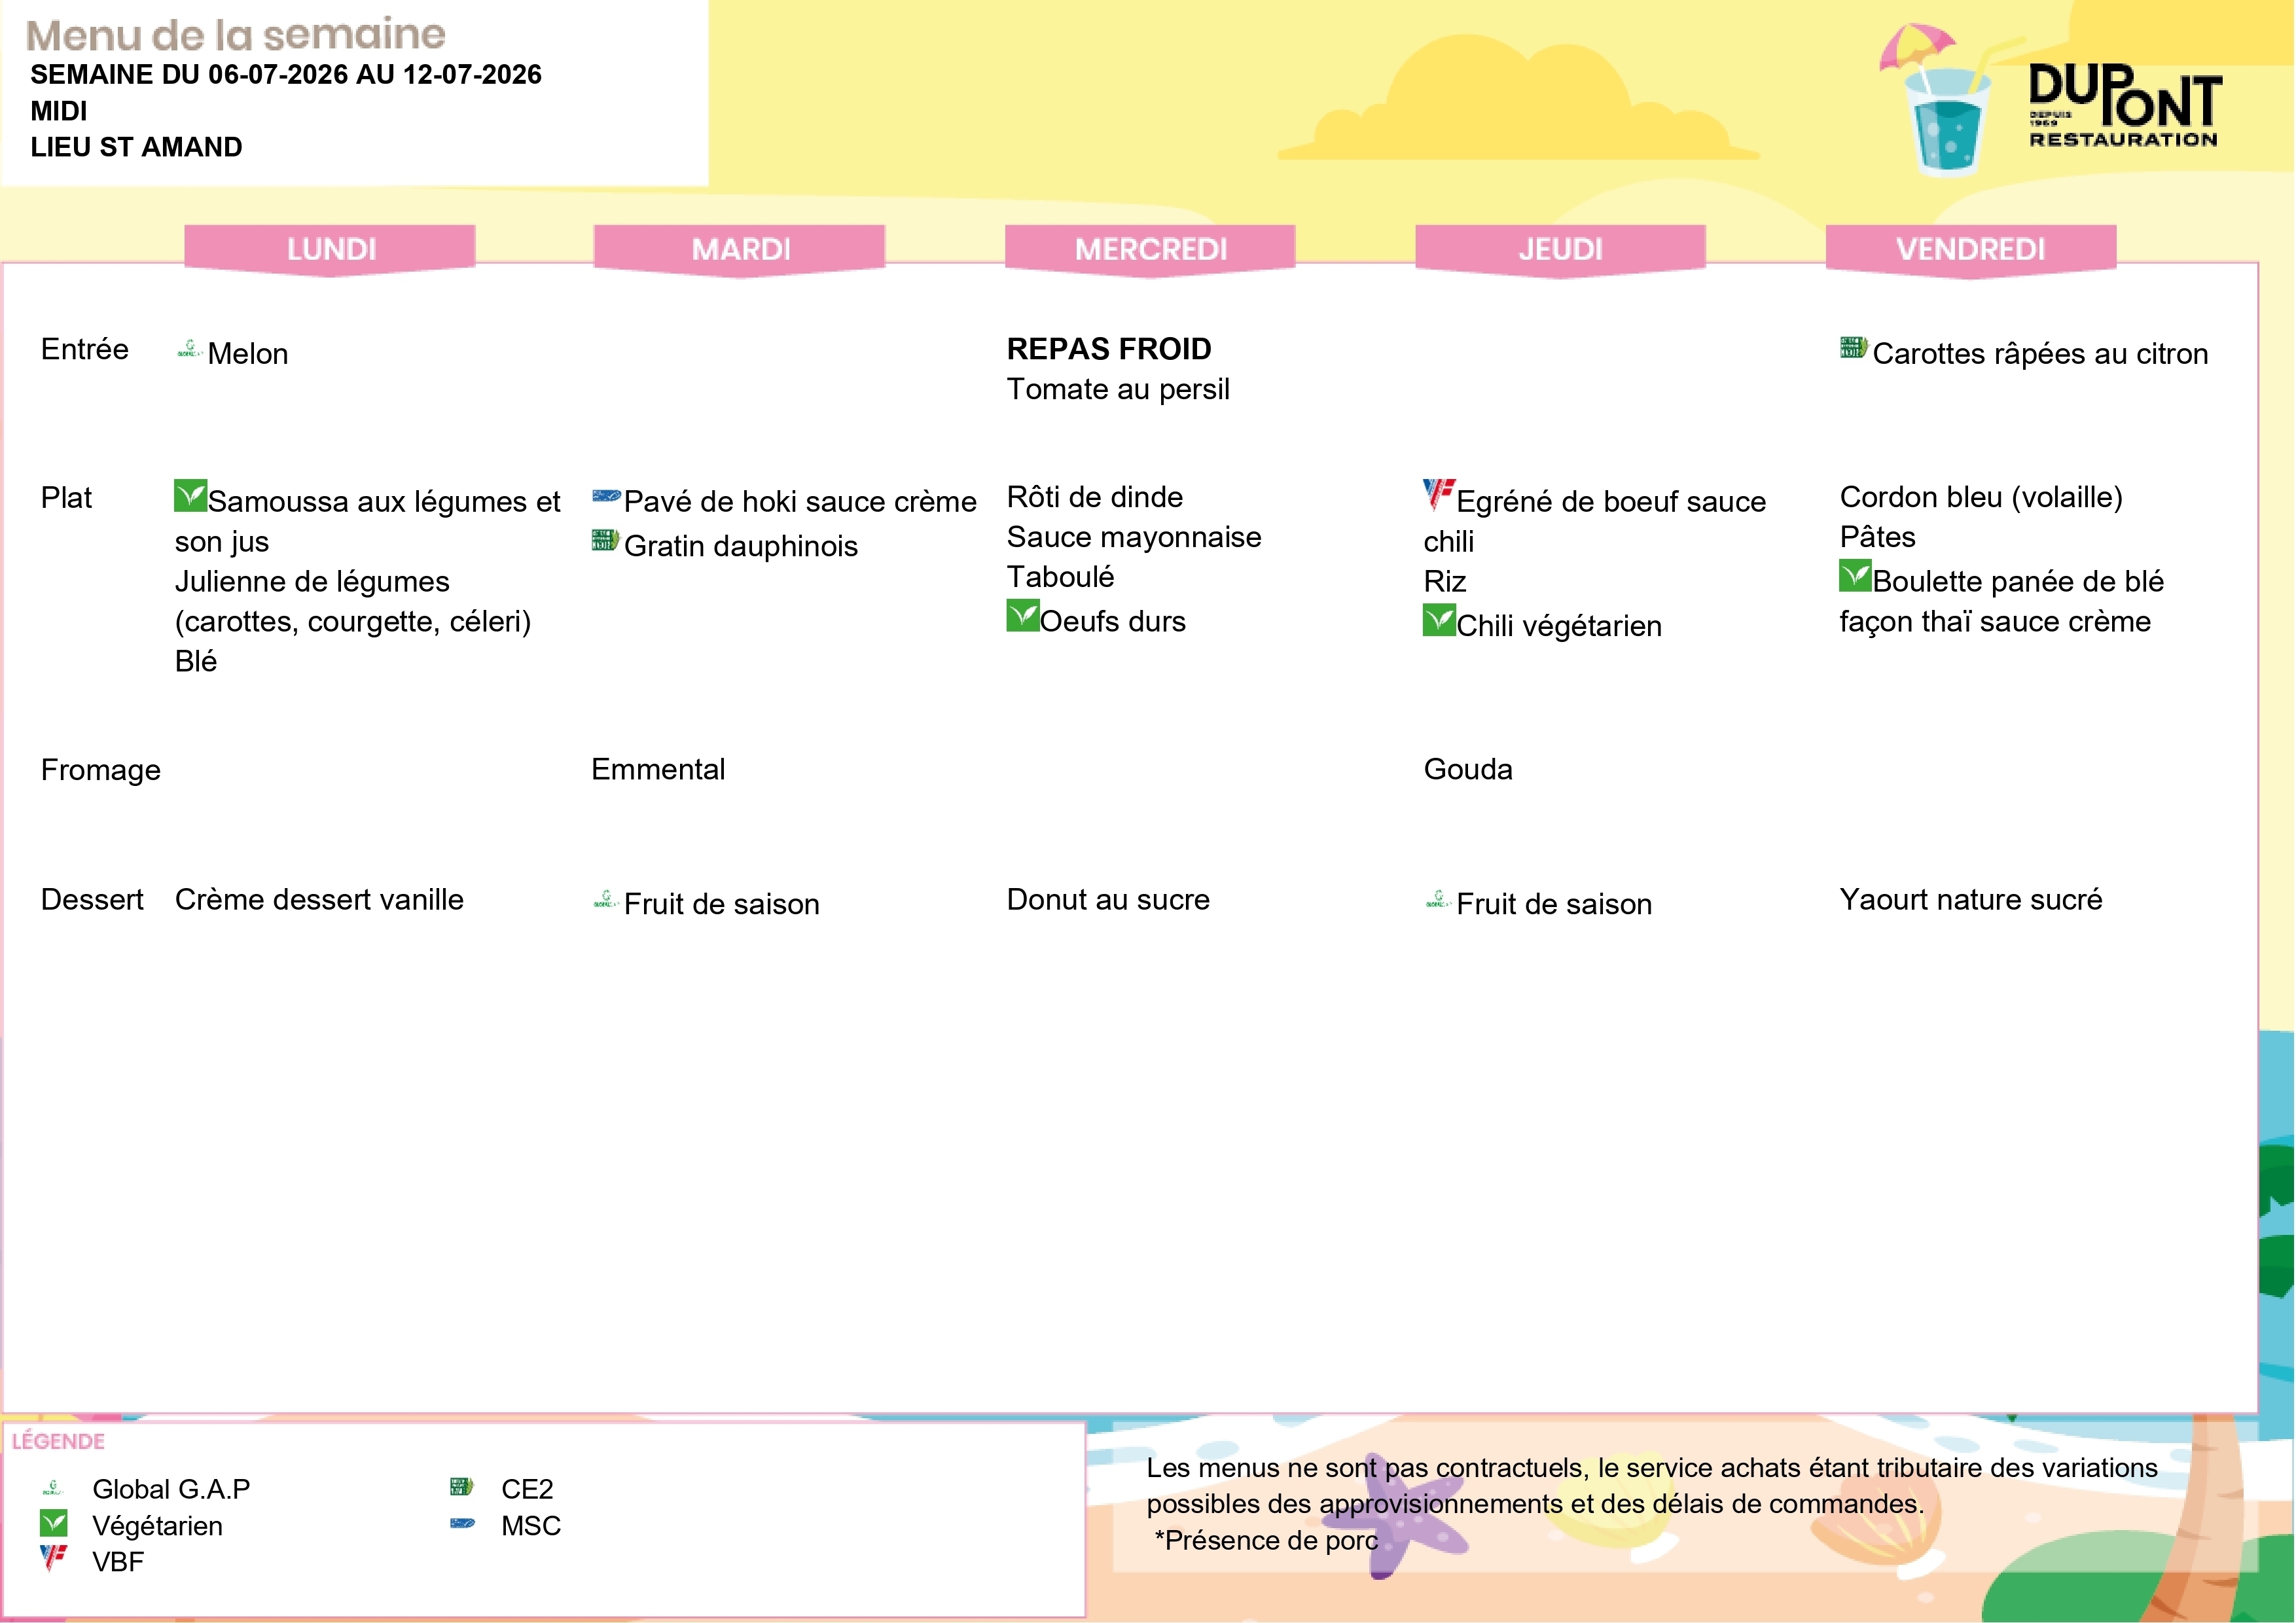The height and width of the screenshot is (1623, 2296).
Task: Select the VENDREDI column header
Action: 1971,249
